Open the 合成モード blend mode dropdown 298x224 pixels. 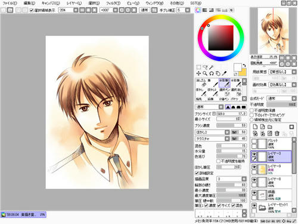pos(281,99)
